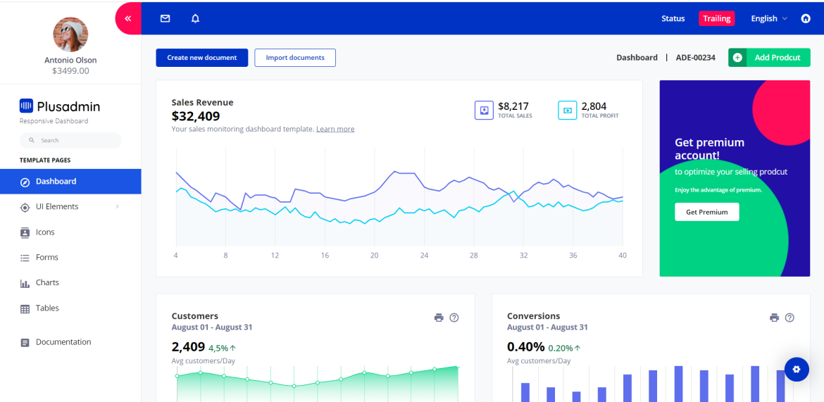This screenshot has height=402, width=824.
Task: Click the Dashboard breadcrumb text
Action: (x=637, y=58)
